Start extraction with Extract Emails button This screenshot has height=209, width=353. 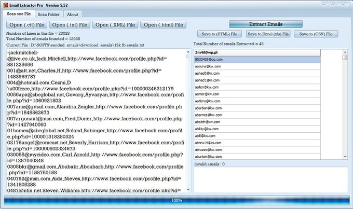(266, 24)
